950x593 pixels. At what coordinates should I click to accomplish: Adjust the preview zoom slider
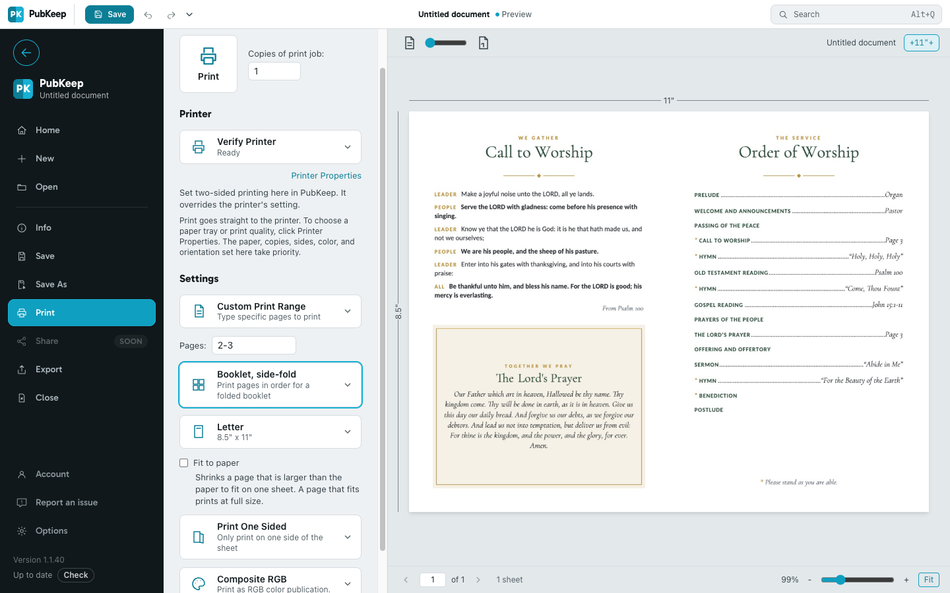858,580
